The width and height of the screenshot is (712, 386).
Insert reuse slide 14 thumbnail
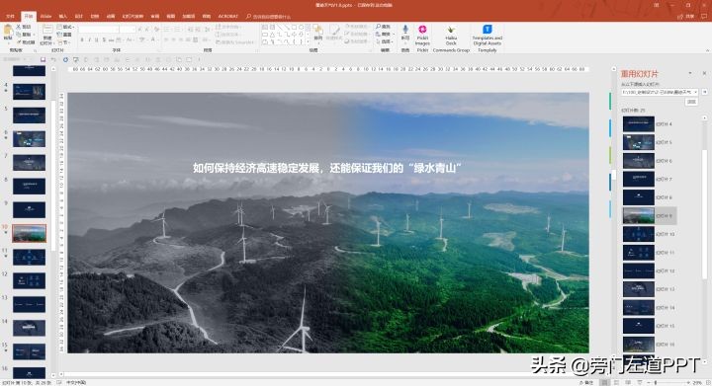(x=639, y=307)
